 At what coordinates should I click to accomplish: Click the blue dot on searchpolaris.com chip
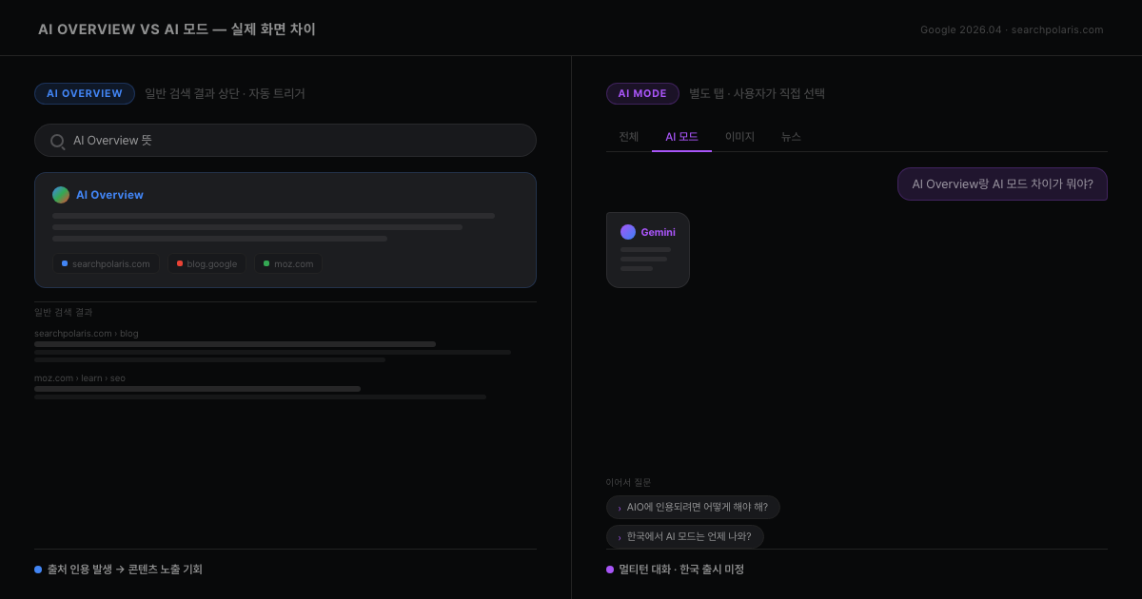pyautogui.click(x=64, y=263)
